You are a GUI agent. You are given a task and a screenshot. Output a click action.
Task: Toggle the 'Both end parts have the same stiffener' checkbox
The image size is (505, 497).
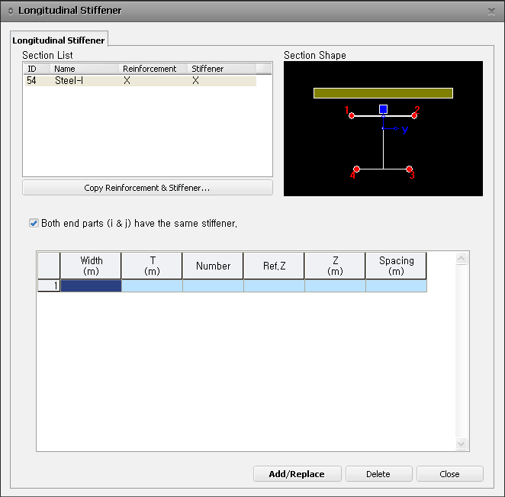[34, 223]
